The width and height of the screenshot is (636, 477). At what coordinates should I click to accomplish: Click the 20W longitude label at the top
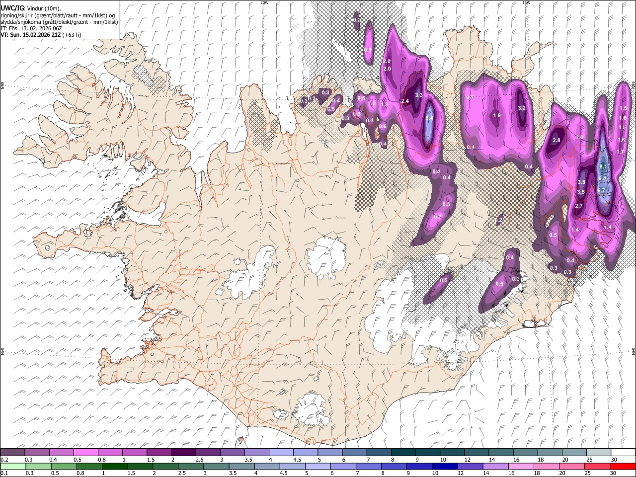pos(264,2)
